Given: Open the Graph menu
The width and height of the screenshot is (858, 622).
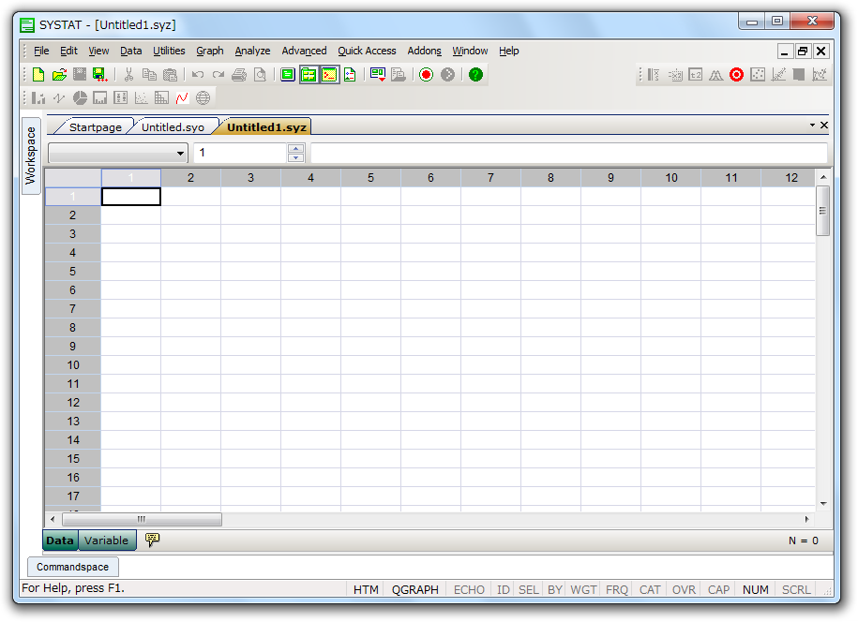Looking at the screenshot, I should pyautogui.click(x=209, y=51).
